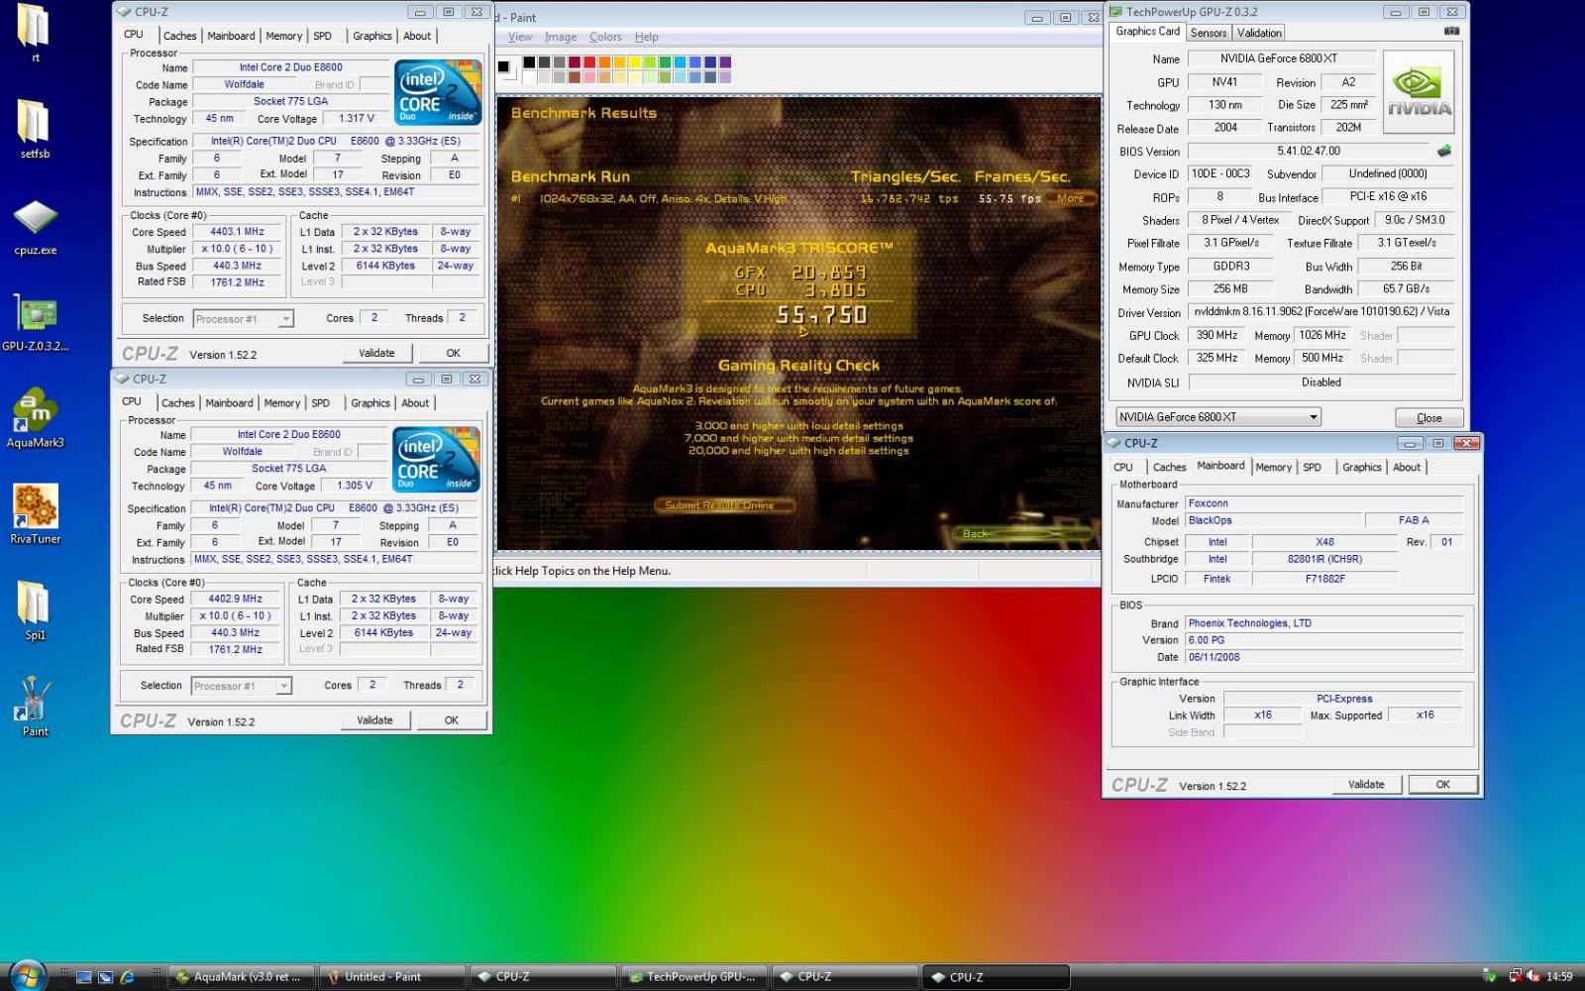Switch to AquaMark from the taskbar

point(241,977)
